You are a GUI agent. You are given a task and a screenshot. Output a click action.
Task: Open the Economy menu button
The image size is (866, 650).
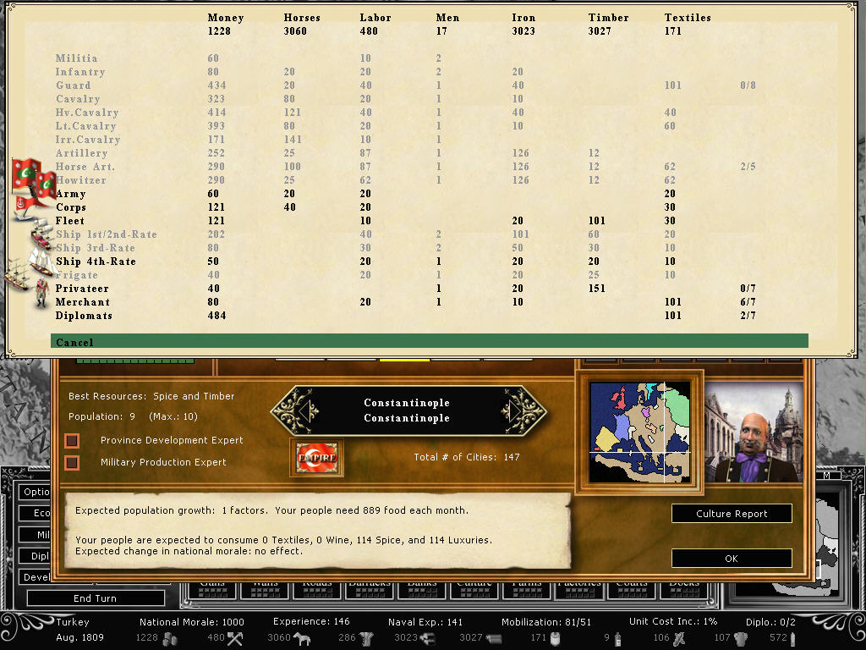(x=35, y=513)
